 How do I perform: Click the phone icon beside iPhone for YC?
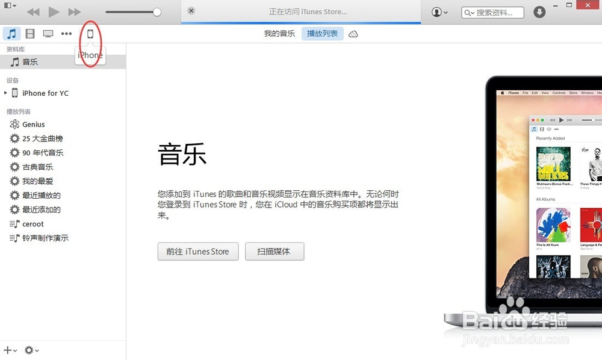14,93
